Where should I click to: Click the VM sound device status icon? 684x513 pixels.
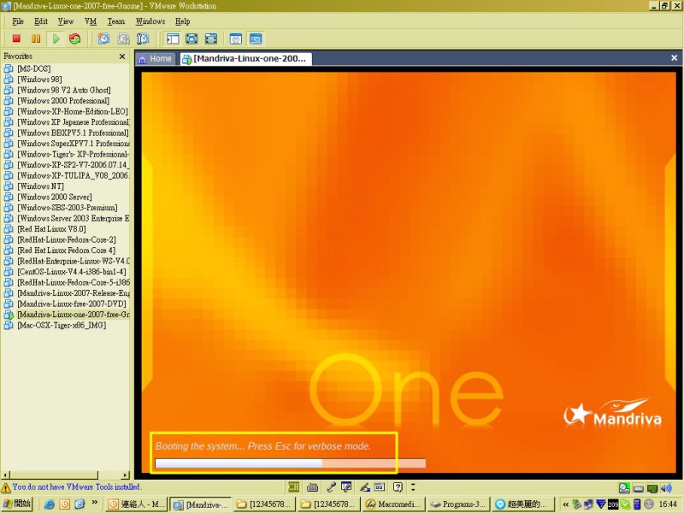tap(666, 488)
